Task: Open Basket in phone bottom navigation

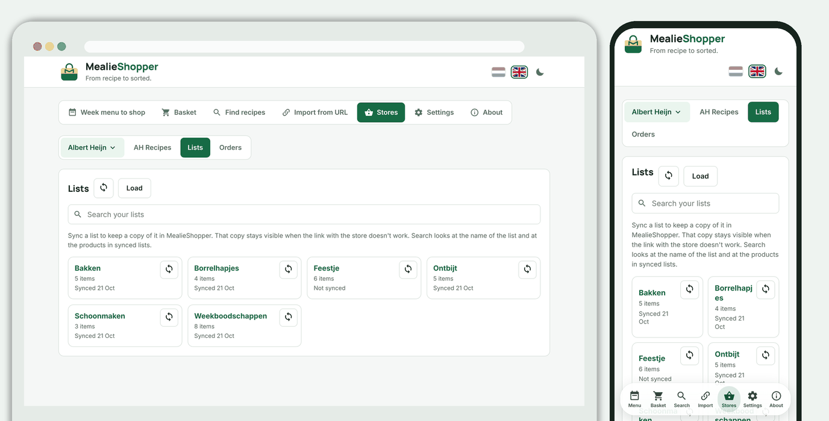Action: point(658,399)
